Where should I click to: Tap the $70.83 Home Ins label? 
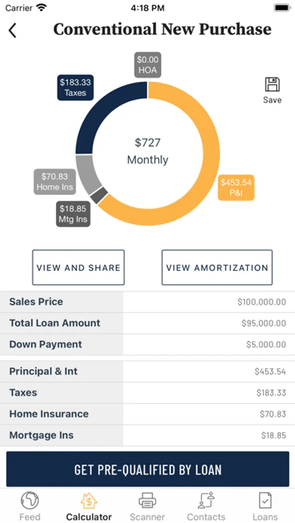55,182
